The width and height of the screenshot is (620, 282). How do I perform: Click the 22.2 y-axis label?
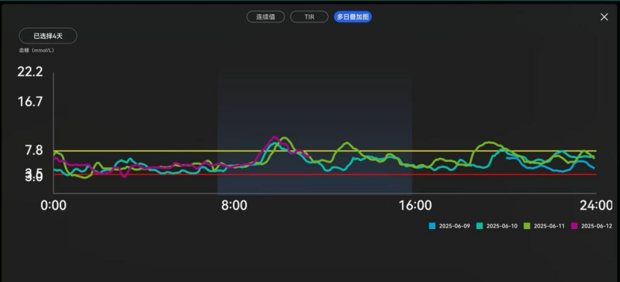30,72
